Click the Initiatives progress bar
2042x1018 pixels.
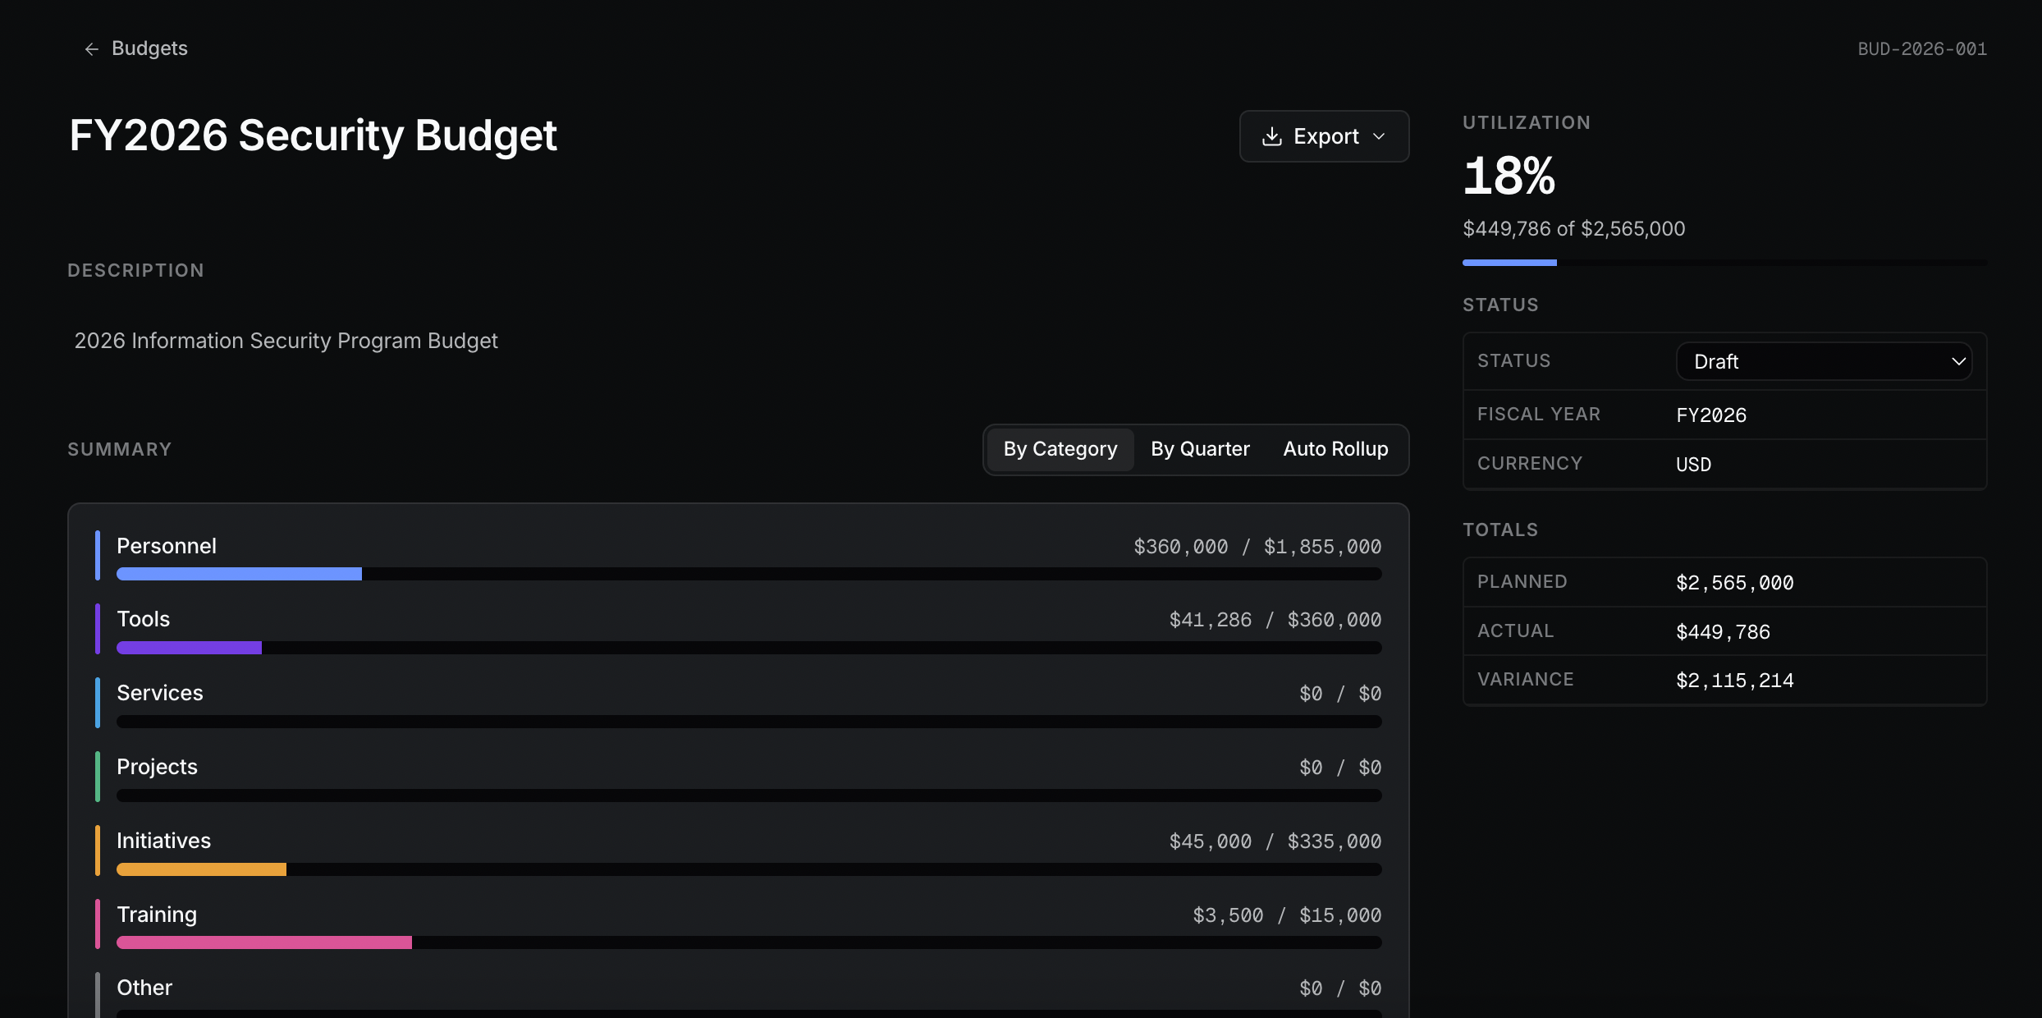click(x=749, y=869)
